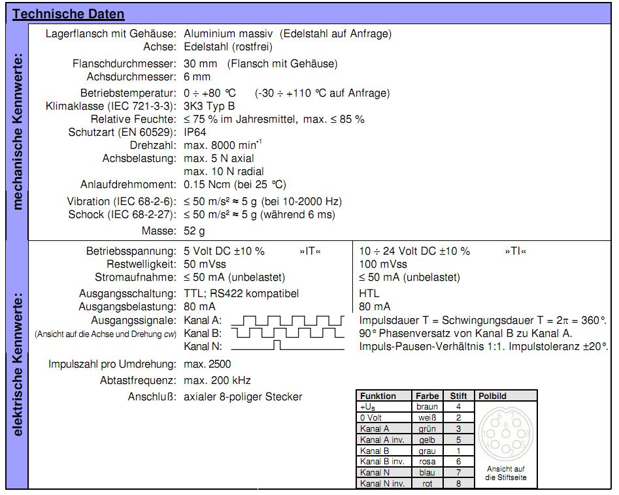Click the Ansicht auf die Stiftseite caption
Viewport: 619px width, 495px height.
(x=506, y=473)
